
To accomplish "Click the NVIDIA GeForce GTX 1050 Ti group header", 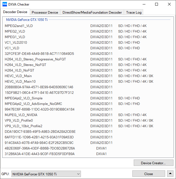I will (x=27, y=20).
